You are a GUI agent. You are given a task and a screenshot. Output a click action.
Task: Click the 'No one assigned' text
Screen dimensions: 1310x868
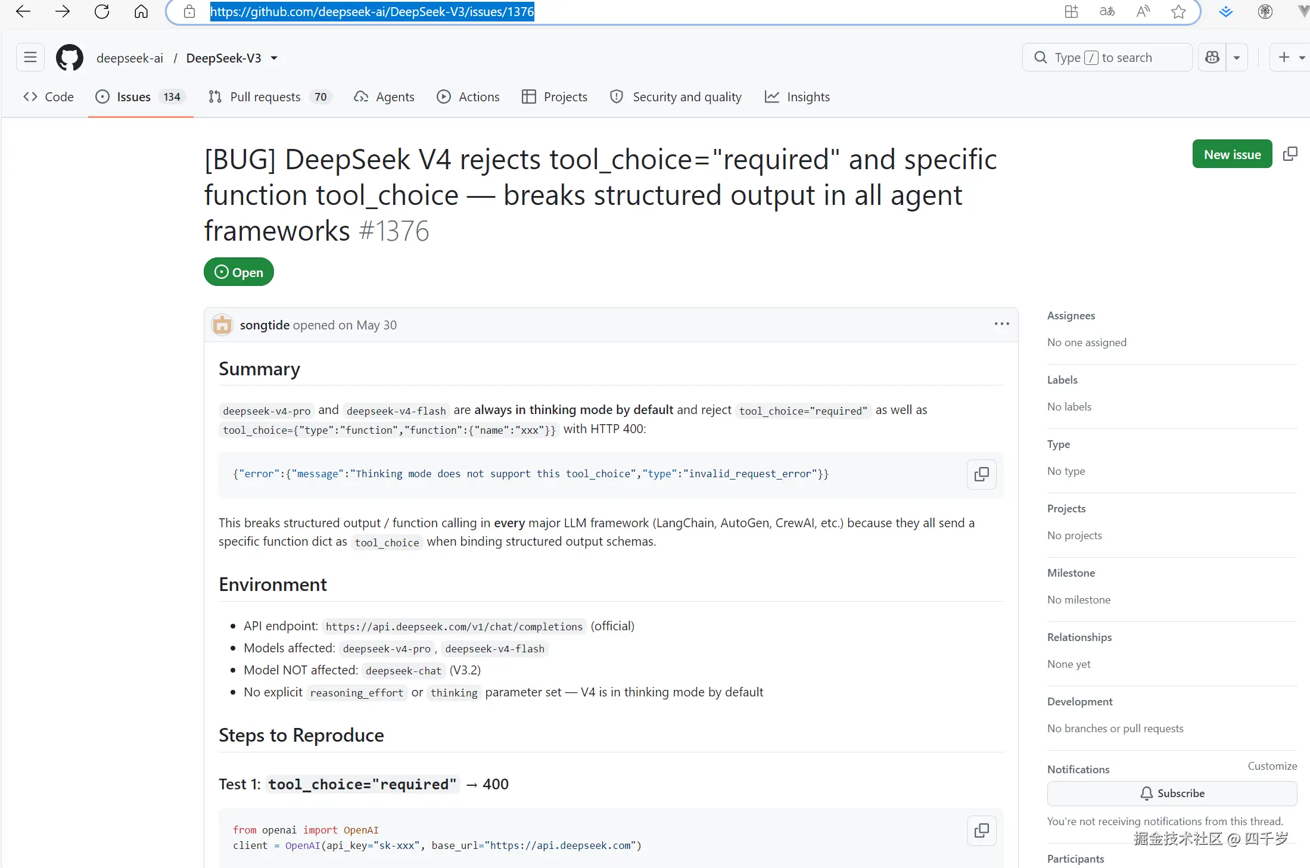1087,343
